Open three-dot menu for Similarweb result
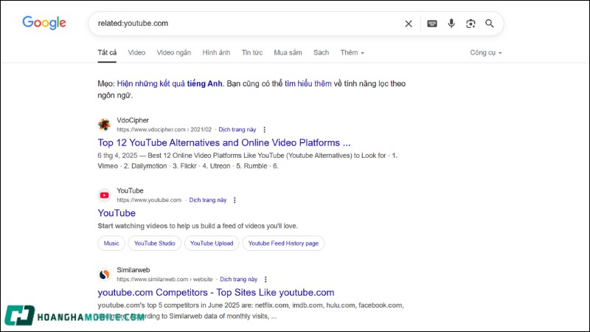The height and width of the screenshot is (332, 590). 265,280
